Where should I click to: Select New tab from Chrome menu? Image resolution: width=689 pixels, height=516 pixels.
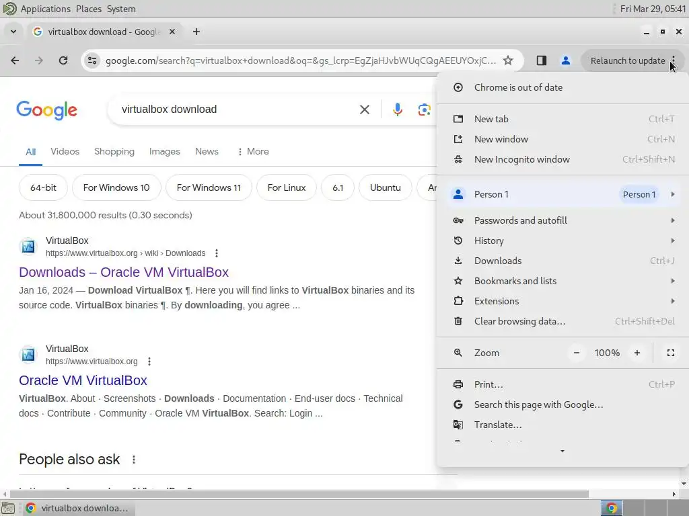tap(563, 119)
